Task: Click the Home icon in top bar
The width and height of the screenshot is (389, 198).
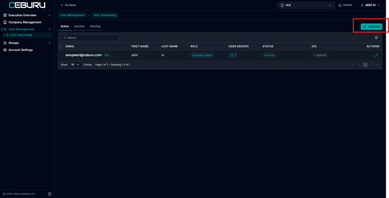Action: click(x=340, y=5)
